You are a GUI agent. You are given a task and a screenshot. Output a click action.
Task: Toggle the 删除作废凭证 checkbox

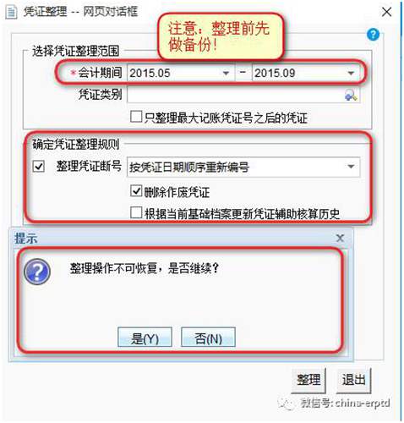click(136, 191)
